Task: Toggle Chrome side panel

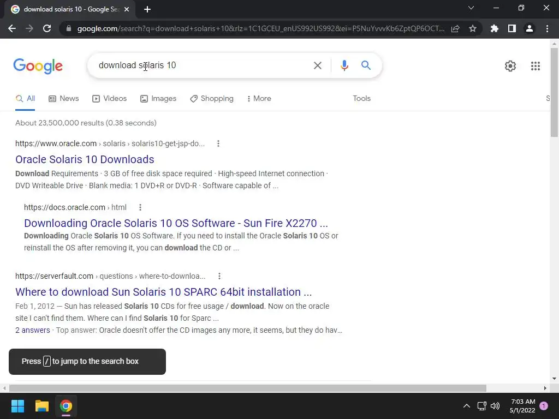Action: point(512,28)
